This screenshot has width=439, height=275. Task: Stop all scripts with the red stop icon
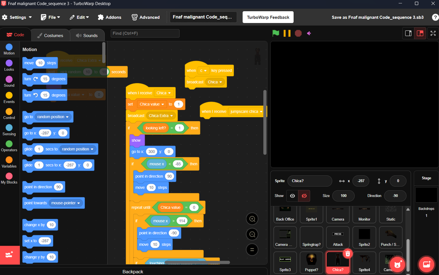298,33
